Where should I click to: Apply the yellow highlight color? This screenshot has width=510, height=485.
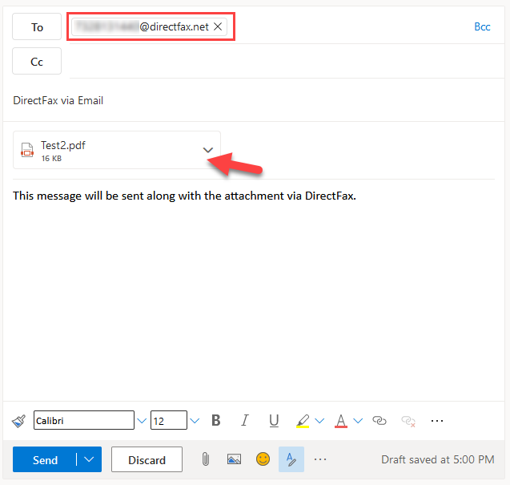pos(303,420)
